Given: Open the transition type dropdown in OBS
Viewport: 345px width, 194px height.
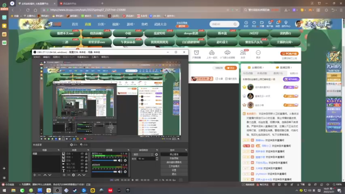Looking at the screenshot, I should click(x=143, y=154).
